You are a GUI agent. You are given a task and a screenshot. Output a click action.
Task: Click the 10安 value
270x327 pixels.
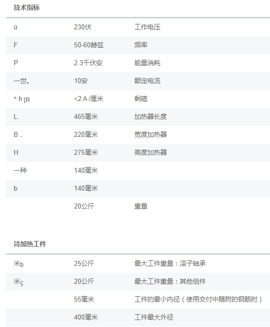coord(81,81)
